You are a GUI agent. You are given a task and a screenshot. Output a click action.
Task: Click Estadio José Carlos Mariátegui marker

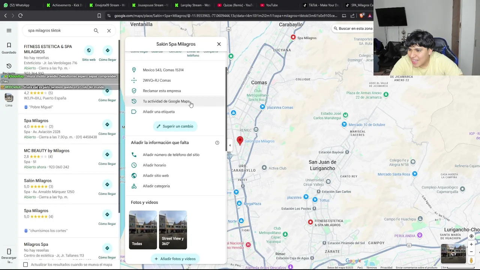[345, 115]
